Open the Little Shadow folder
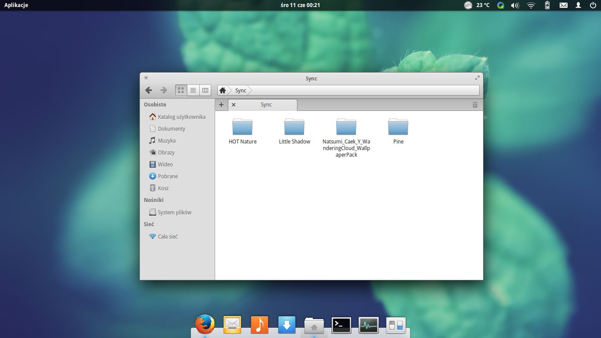This screenshot has width=601, height=338. tap(294, 127)
